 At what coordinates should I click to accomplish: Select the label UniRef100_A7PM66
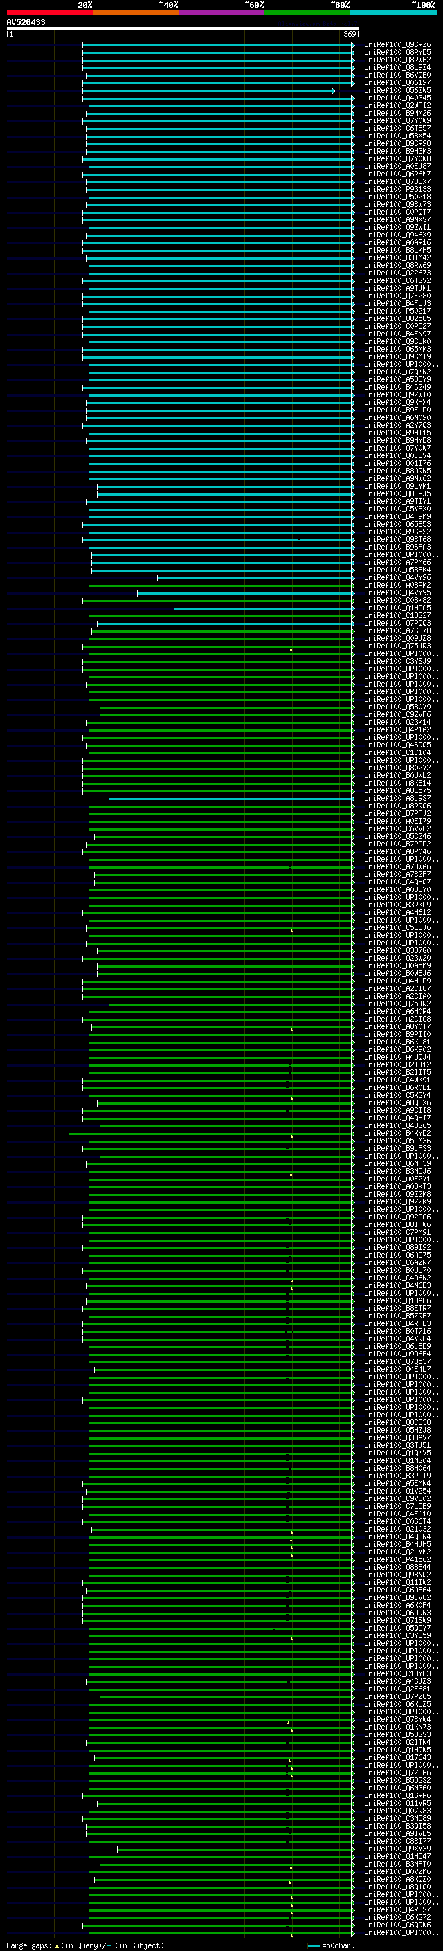click(397, 562)
